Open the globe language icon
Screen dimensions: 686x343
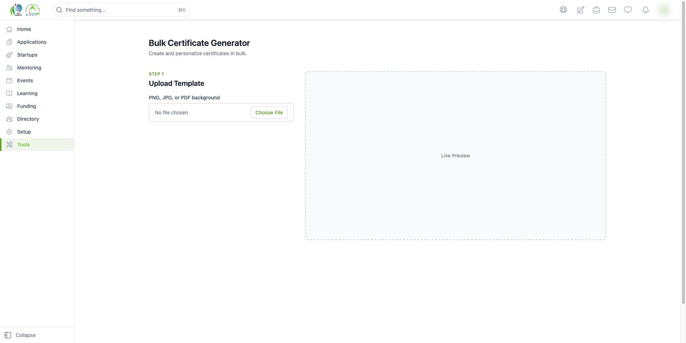563,10
